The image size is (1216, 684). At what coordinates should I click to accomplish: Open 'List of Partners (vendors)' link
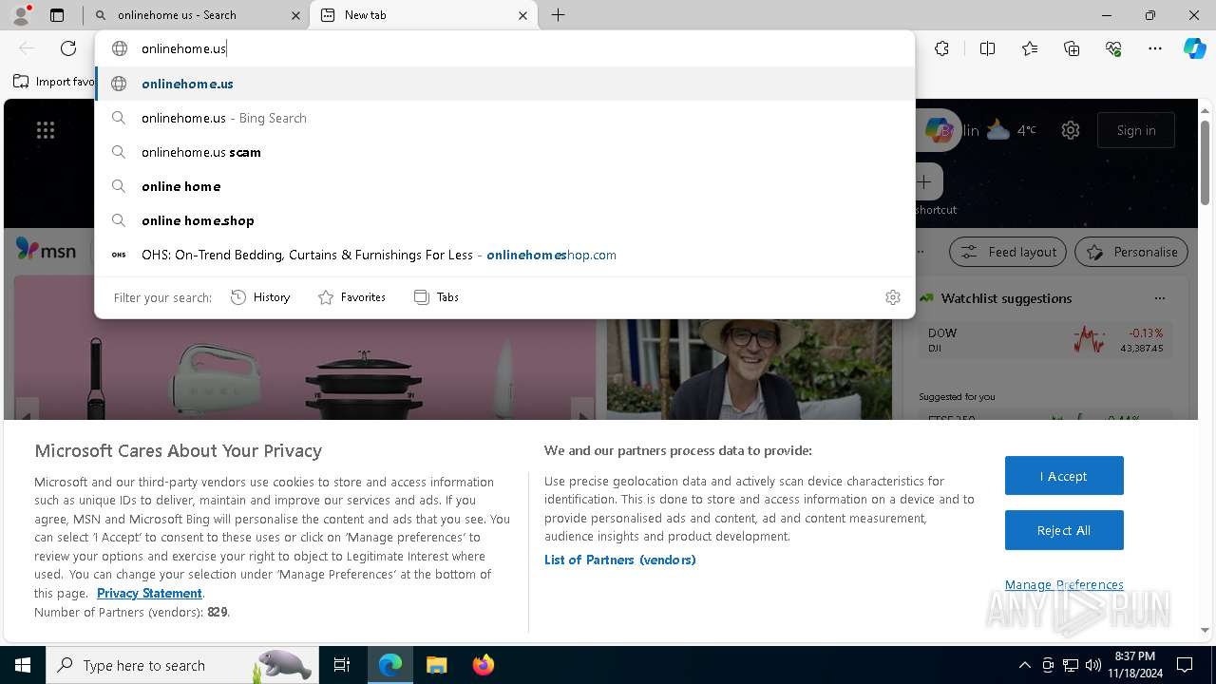pos(620,560)
